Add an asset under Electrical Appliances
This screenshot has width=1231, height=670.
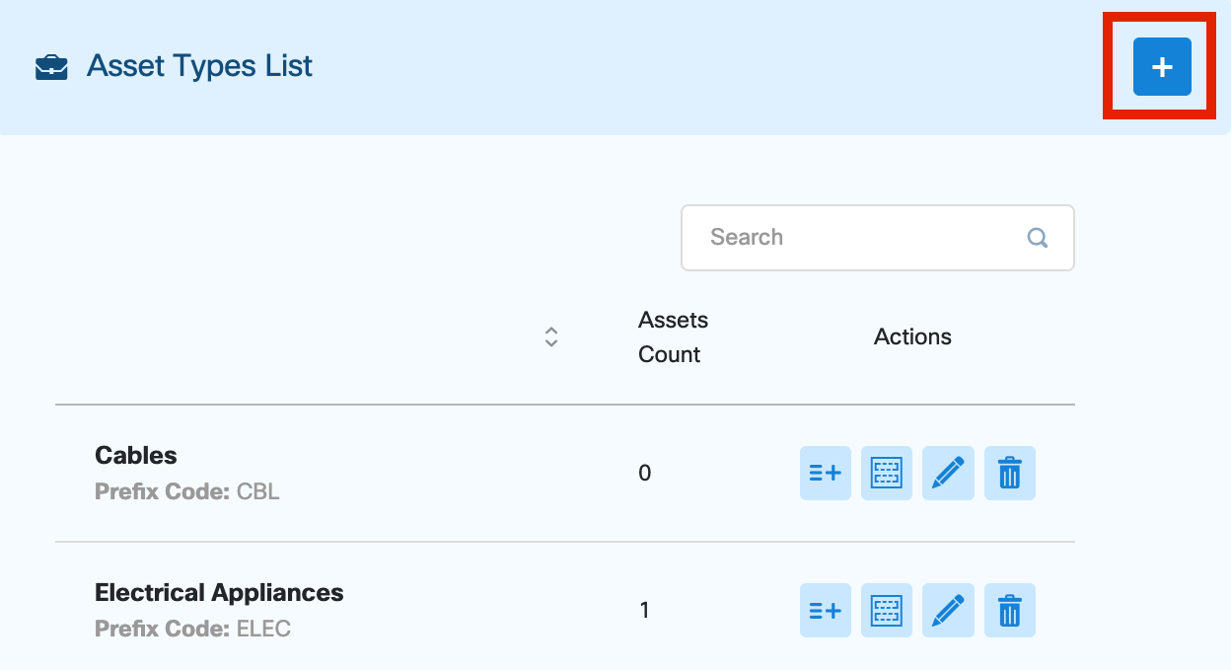[x=825, y=610]
